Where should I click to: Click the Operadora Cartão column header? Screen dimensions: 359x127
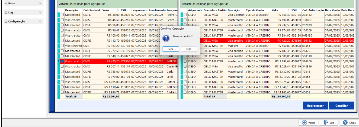(215, 10)
